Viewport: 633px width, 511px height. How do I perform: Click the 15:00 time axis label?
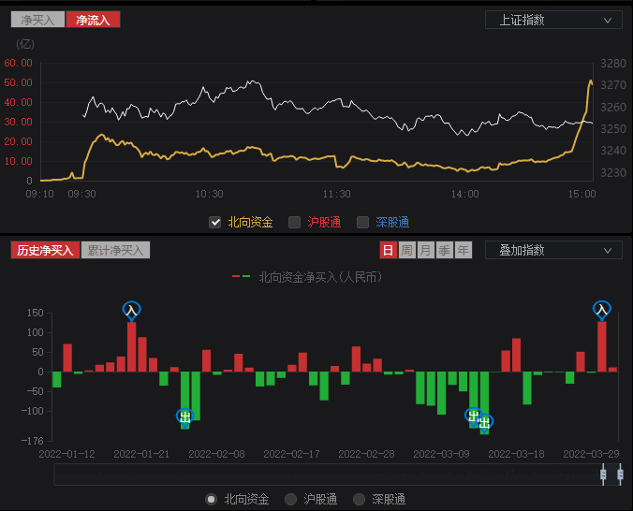coord(581,194)
